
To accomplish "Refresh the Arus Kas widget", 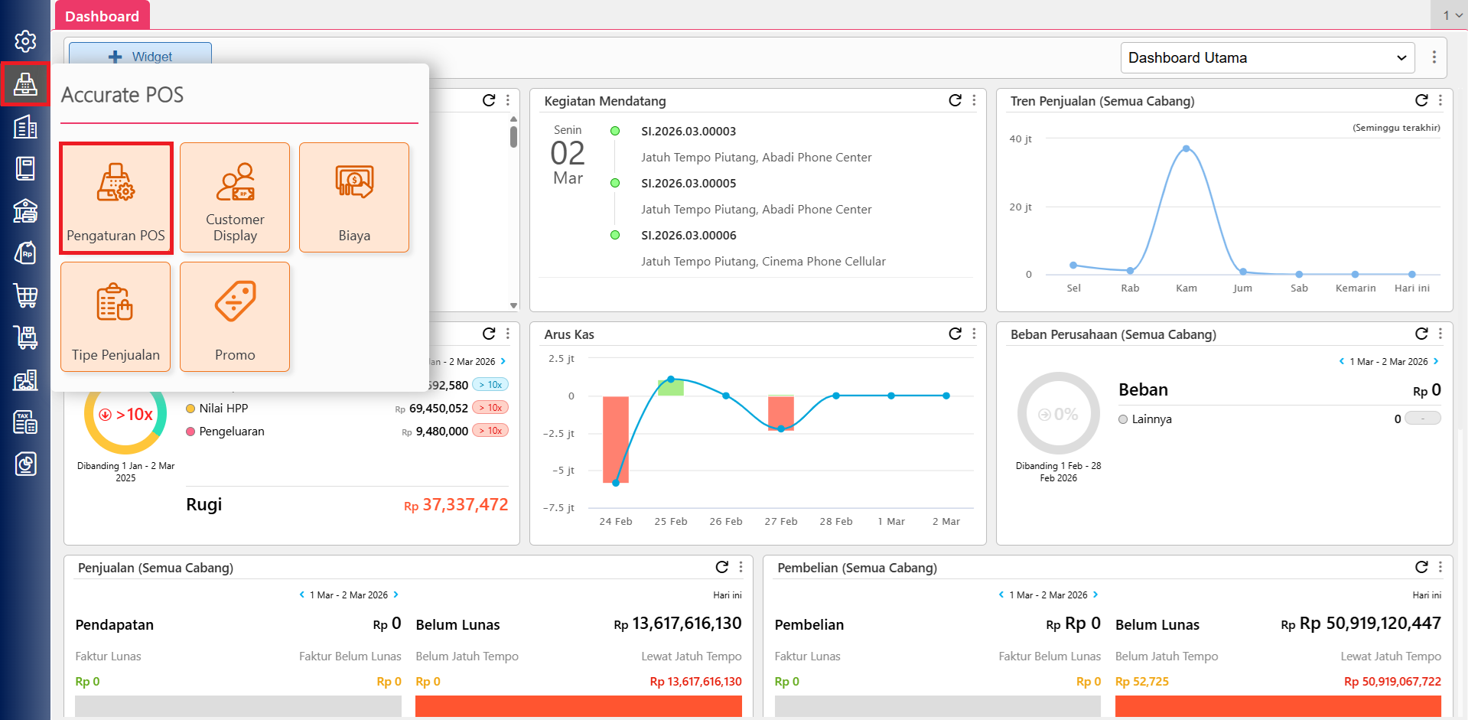I will coord(955,334).
